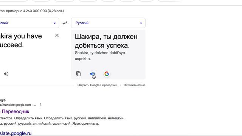Image resolution: width=242 pixels, height=136 pixels.
Task: Listen to the Russian translation
Action: [x=92, y=74]
